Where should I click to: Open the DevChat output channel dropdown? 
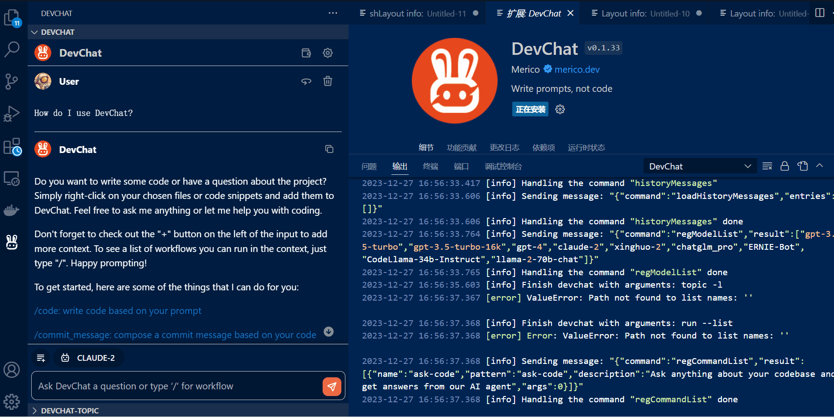(700, 166)
